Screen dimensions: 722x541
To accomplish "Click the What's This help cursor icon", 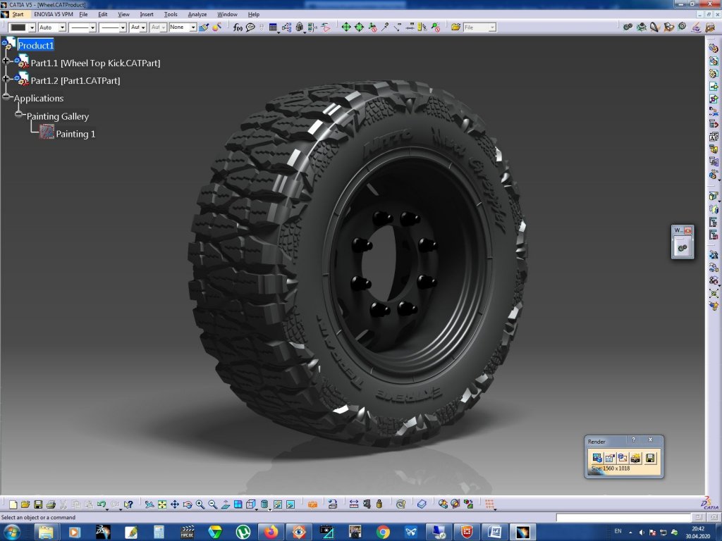I will [128, 504].
